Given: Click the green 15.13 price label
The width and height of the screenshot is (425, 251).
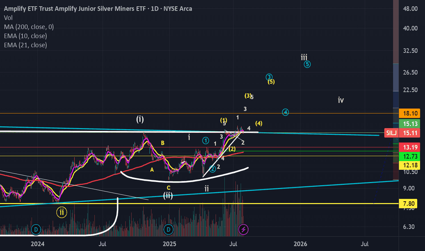Looking at the screenshot, I should coord(409,124).
